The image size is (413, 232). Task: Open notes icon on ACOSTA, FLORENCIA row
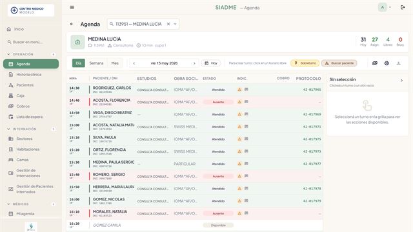(247, 102)
